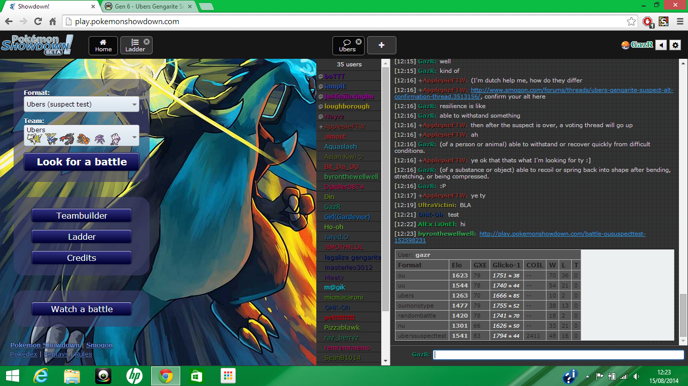Screen dimensions: 688x386
Task: Open the Pokédex link
Action: (x=24, y=354)
